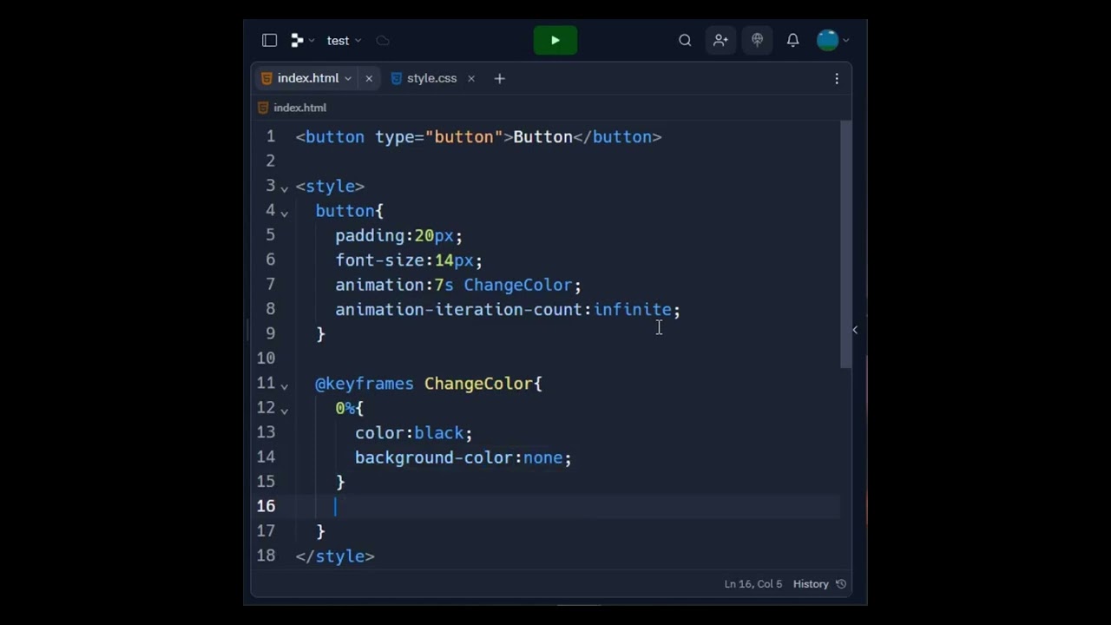Click line number 18 in gutter

266,556
